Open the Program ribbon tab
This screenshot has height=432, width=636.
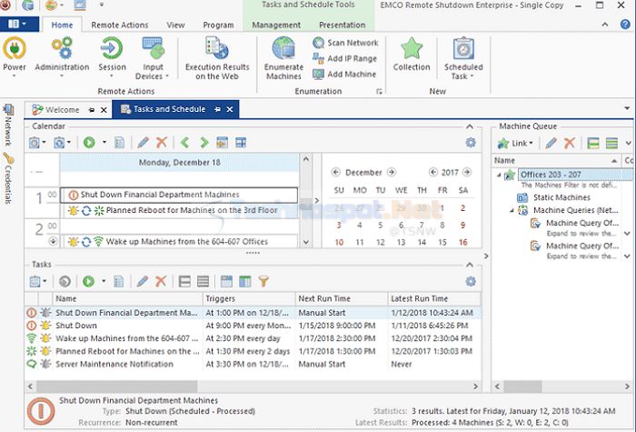(218, 25)
